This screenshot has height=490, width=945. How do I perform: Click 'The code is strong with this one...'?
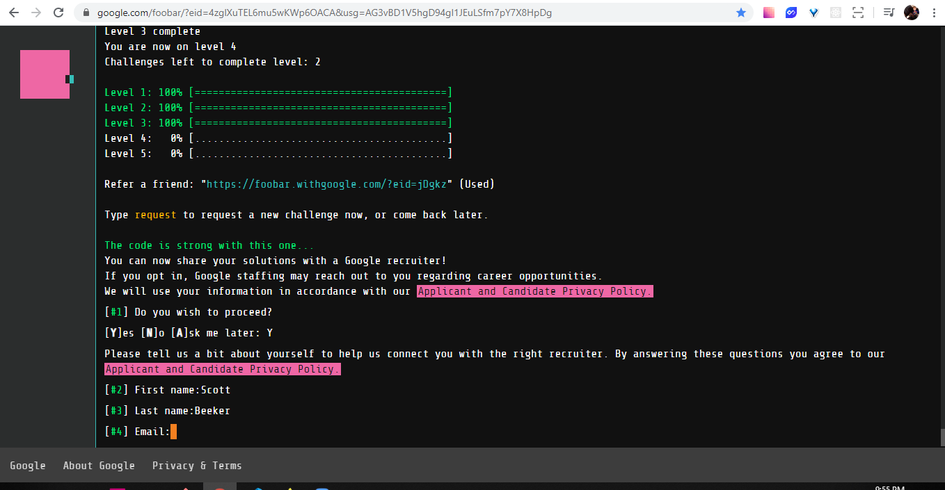click(x=209, y=245)
